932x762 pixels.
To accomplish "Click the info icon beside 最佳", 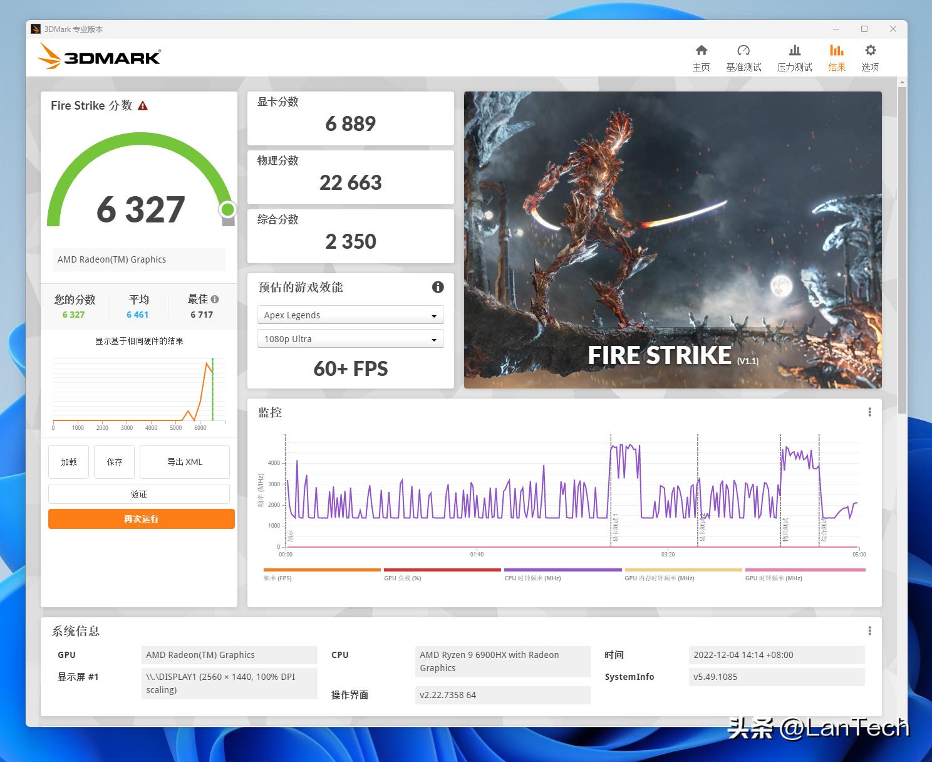I will 215,300.
